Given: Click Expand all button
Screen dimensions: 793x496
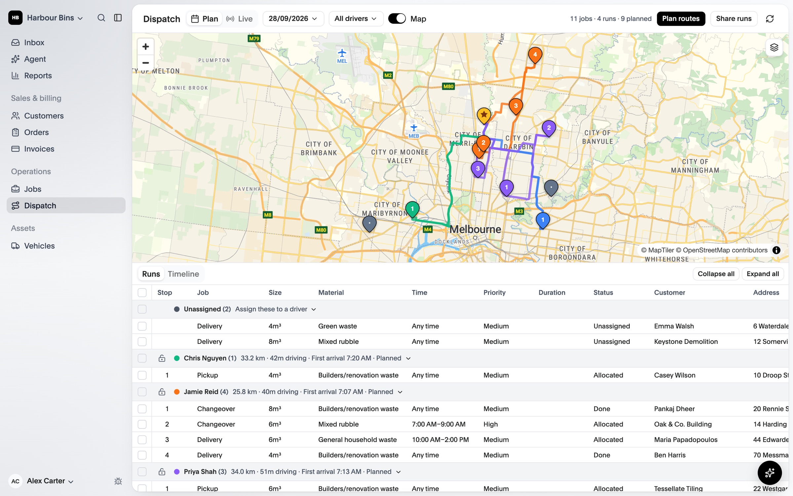Looking at the screenshot, I should (x=763, y=274).
